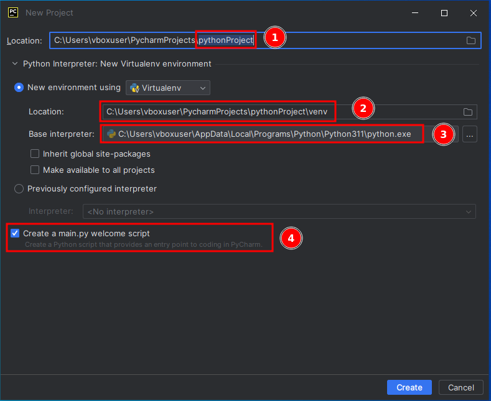Open folder browser for venv location
The image size is (491, 401).
[x=468, y=112]
